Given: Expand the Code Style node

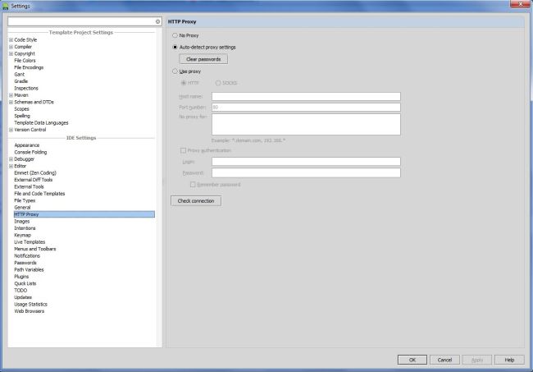Looking at the screenshot, I should point(11,39).
